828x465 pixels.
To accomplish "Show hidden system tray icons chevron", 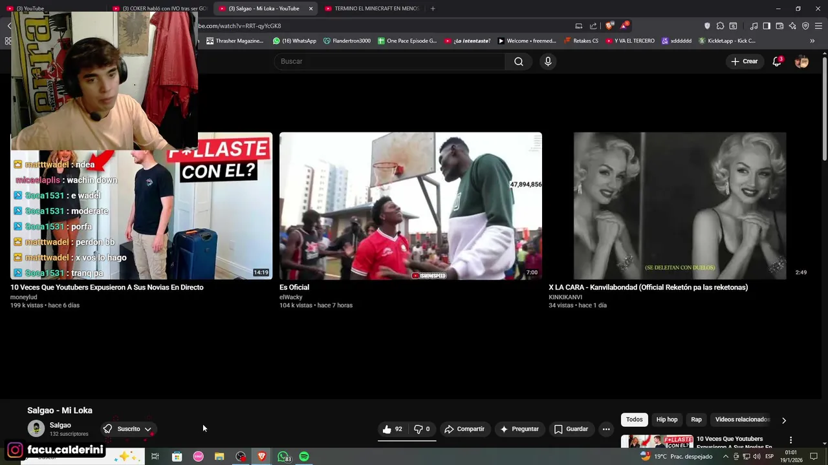I will pos(725,457).
